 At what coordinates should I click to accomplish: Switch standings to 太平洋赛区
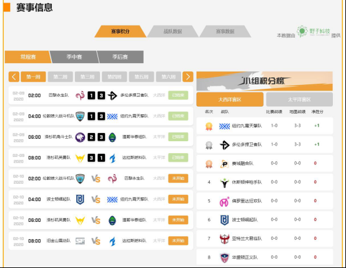299,99
